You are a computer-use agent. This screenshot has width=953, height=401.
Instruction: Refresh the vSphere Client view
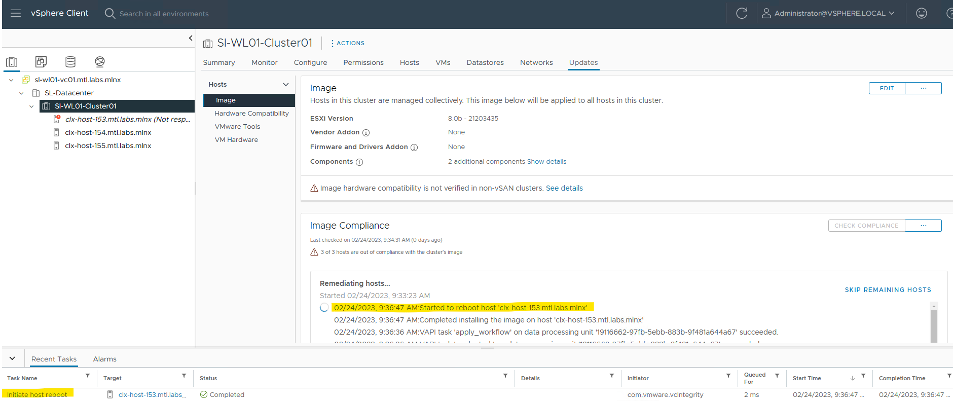tap(742, 13)
